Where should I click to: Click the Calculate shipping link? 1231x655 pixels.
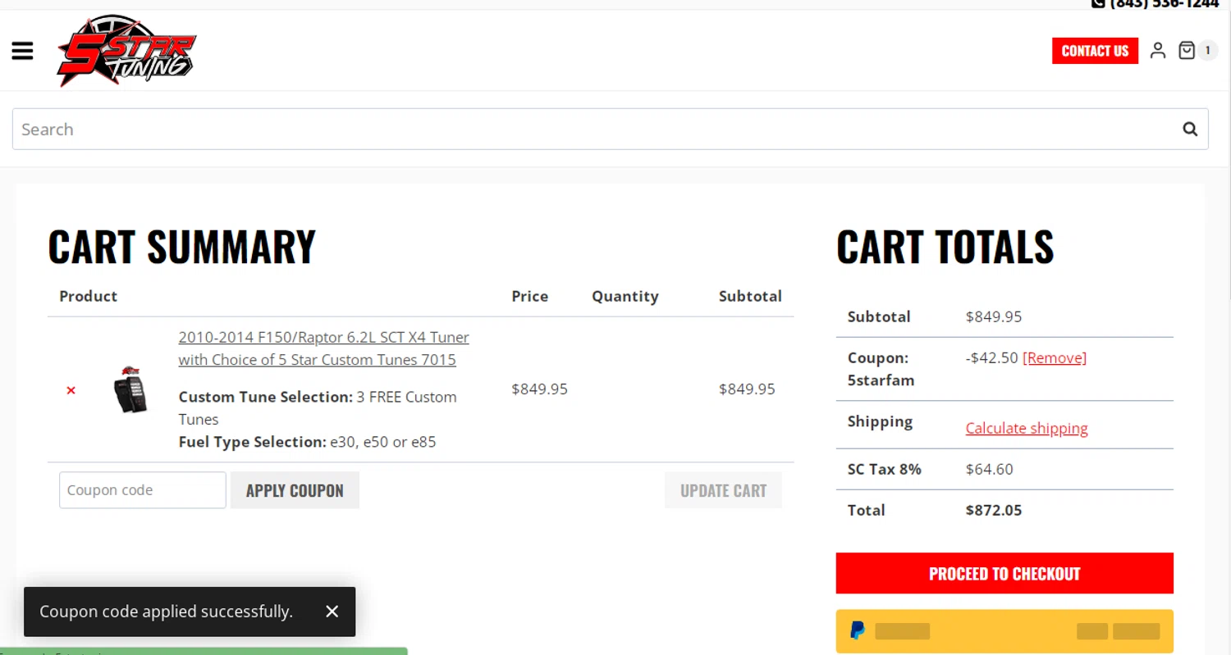(x=1027, y=428)
